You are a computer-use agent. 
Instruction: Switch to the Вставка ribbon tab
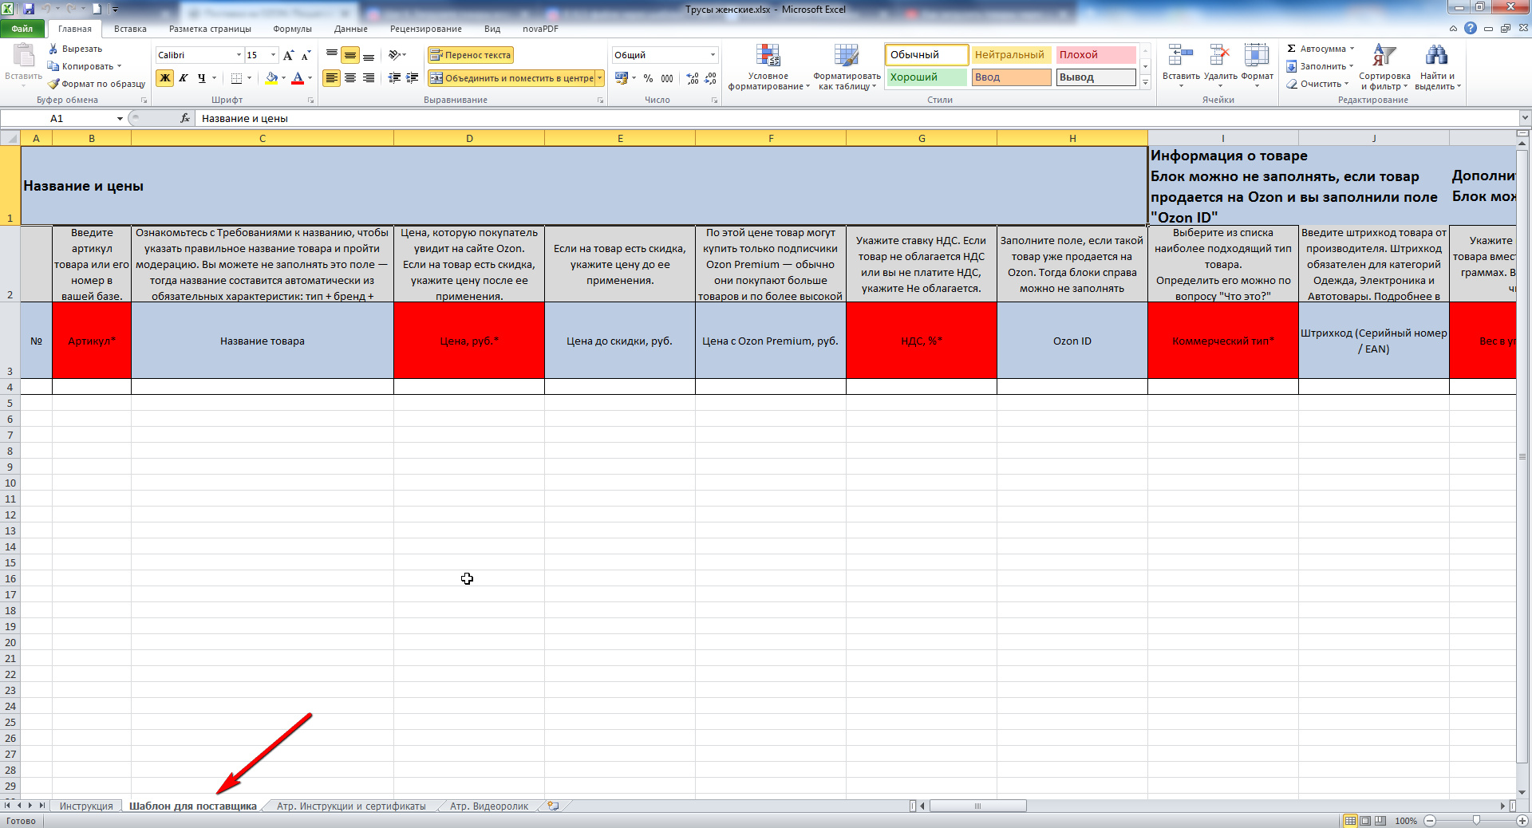130,29
